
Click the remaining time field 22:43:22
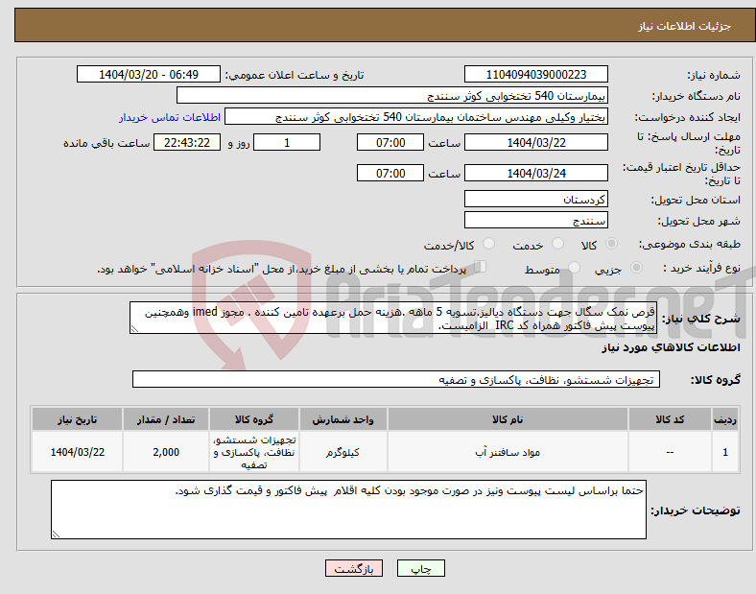[x=187, y=143]
